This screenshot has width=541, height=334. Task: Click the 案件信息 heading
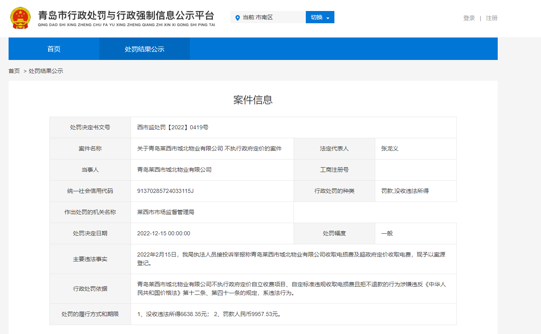coord(253,100)
